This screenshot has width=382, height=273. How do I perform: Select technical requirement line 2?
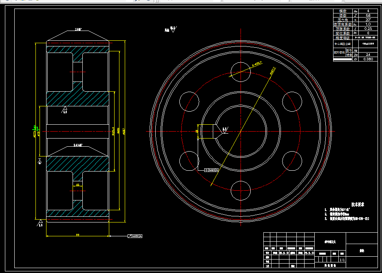tap(337, 214)
